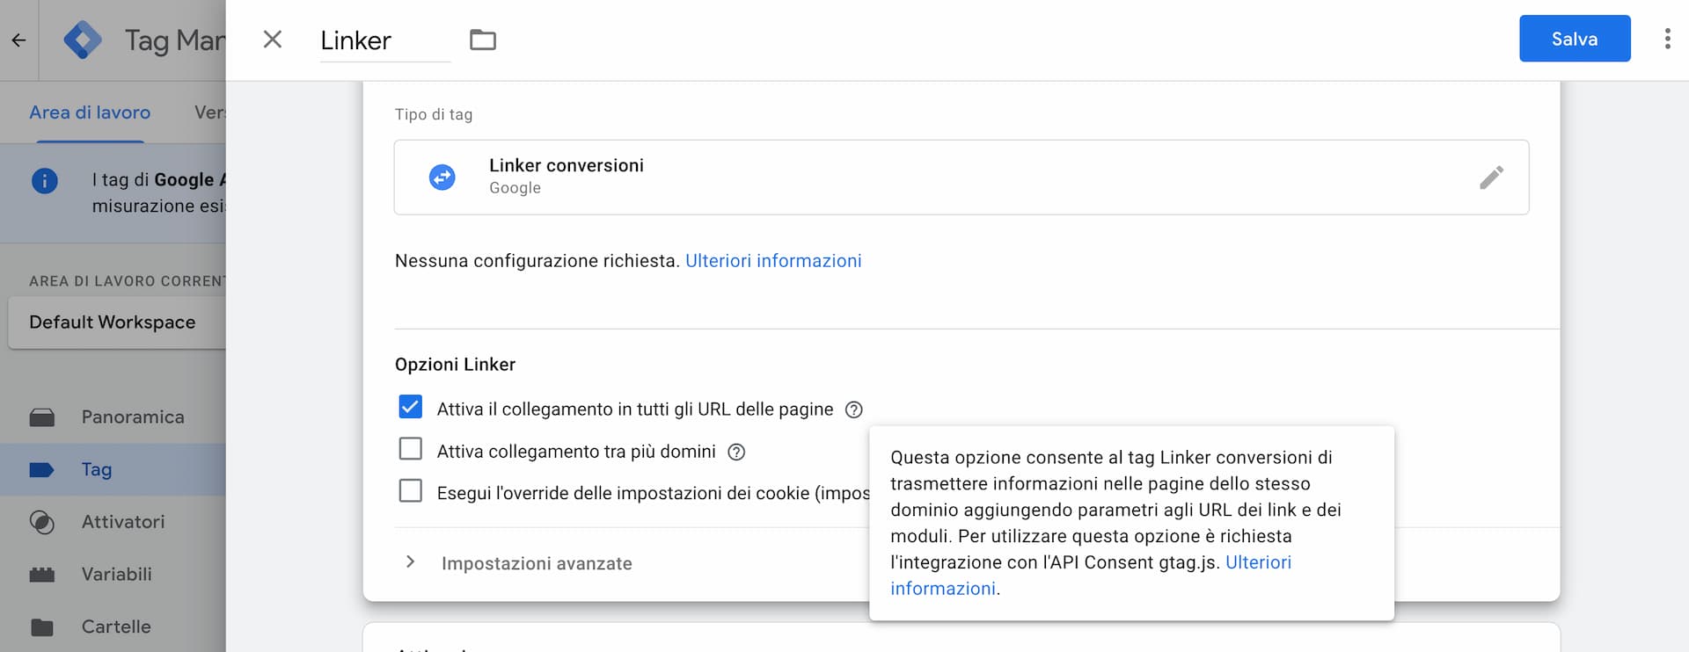Click the blue info icon in the banner
Viewport: 1689px width, 652px height.
45,181
